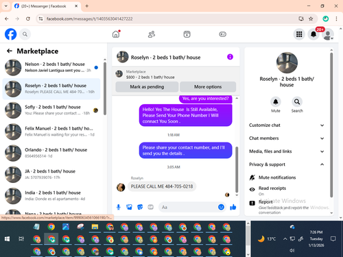Record a voice clip with microphone icon
Screen dimensions: 343x257
119,207
